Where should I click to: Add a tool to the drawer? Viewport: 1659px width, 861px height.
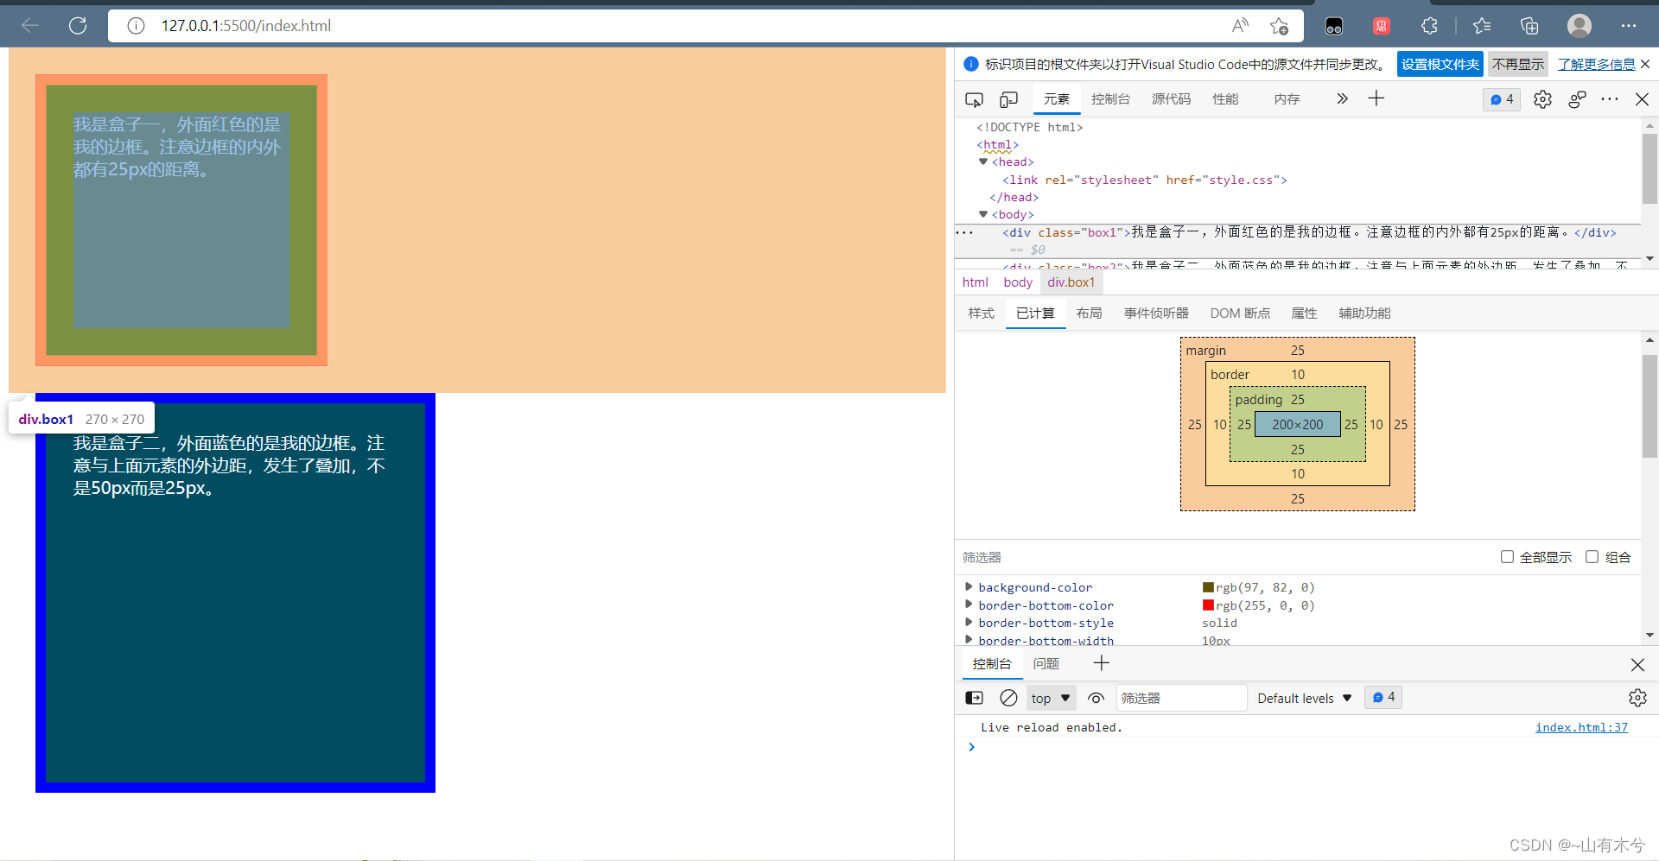(1101, 663)
